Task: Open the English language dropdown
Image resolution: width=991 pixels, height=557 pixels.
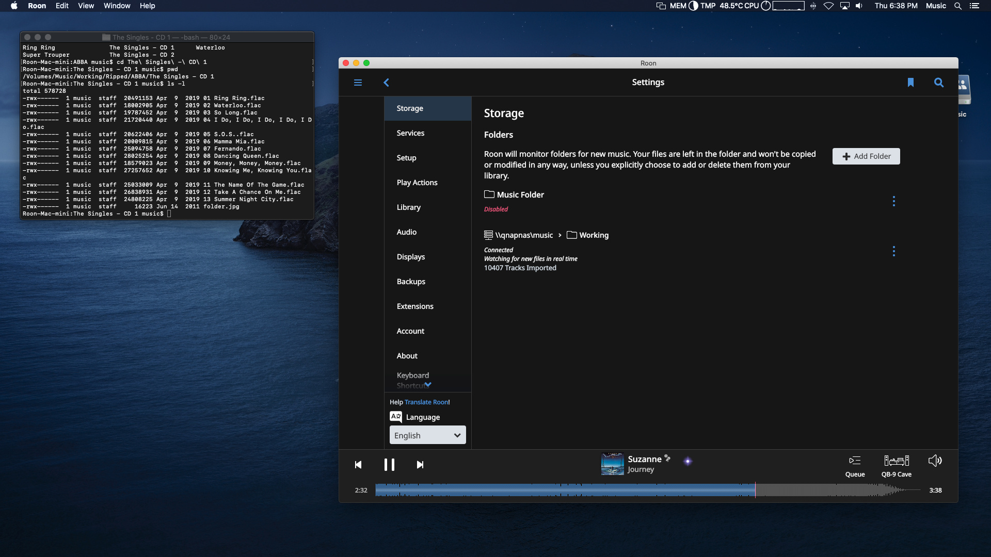Action: pyautogui.click(x=427, y=435)
